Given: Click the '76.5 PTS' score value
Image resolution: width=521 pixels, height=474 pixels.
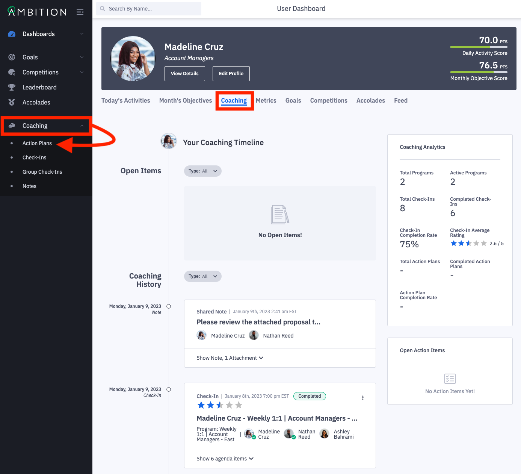Looking at the screenshot, I should [x=493, y=65].
